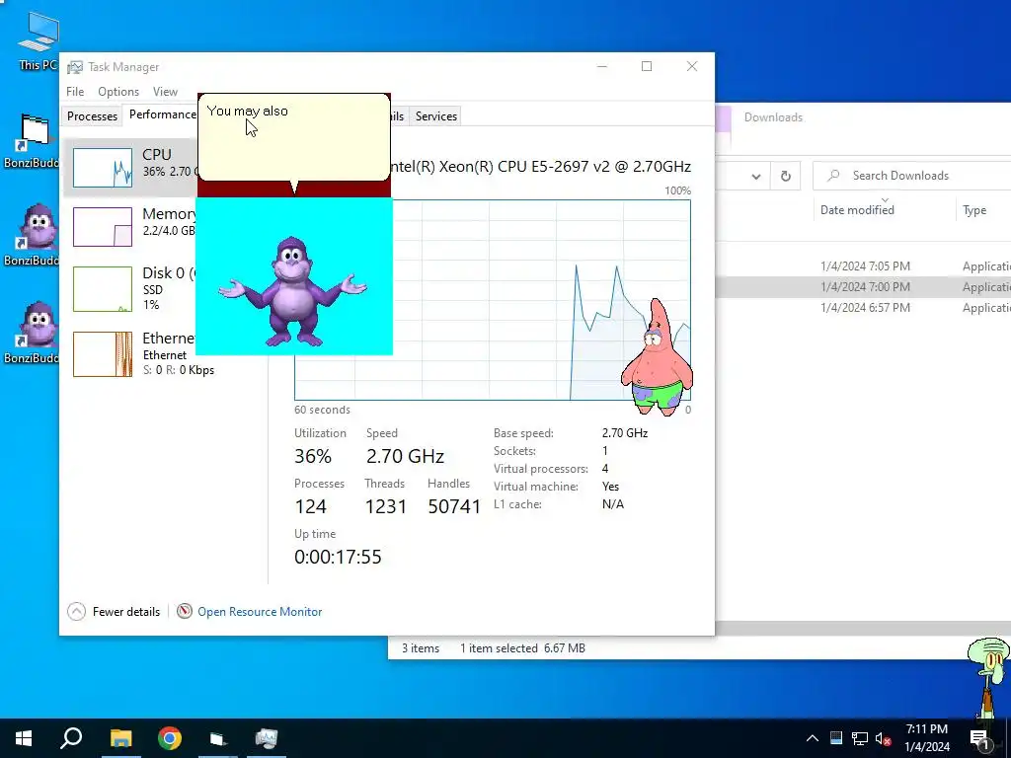The width and height of the screenshot is (1011, 758).
Task: Select the file modified 1/4/2024 7:05 PM
Action: [864, 265]
